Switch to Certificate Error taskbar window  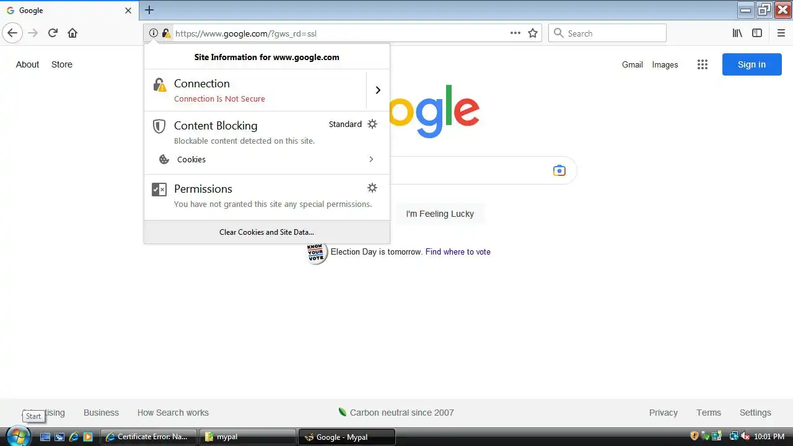pos(149,437)
